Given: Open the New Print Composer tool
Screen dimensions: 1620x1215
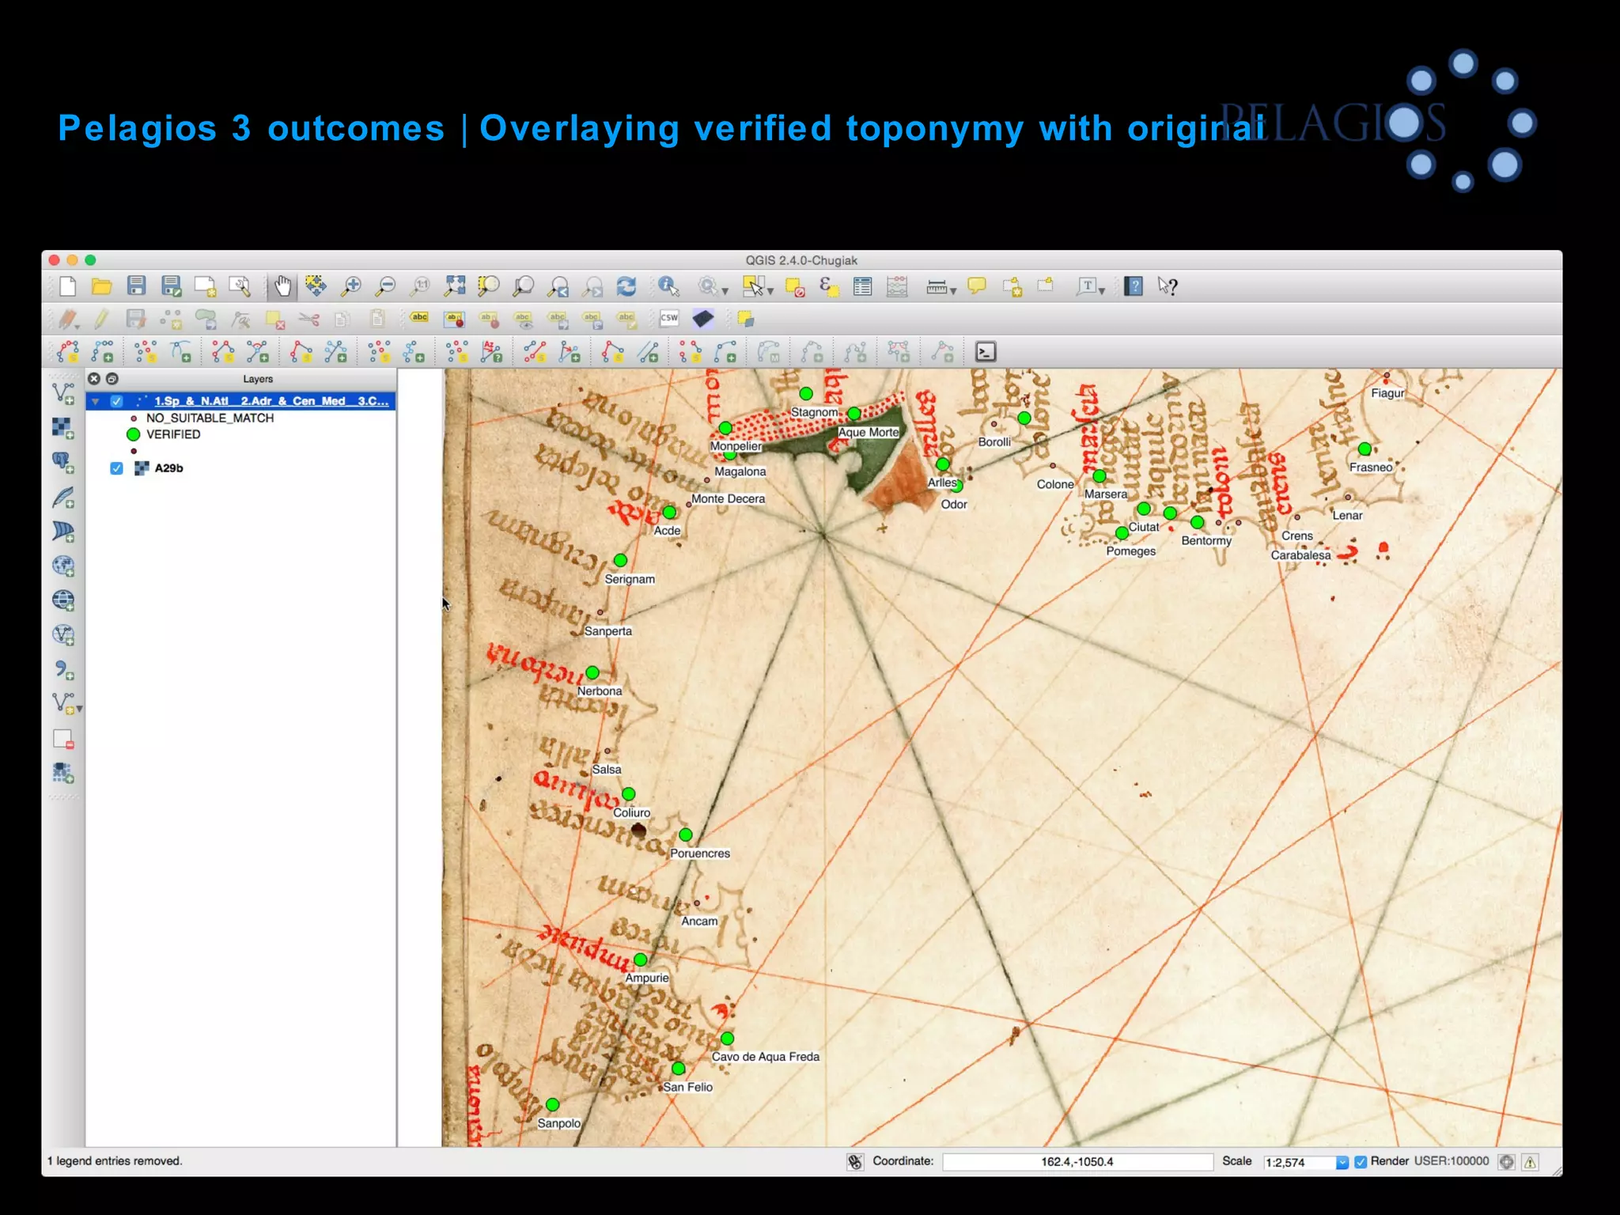Looking at the screenshot, I should click(206, 286).
